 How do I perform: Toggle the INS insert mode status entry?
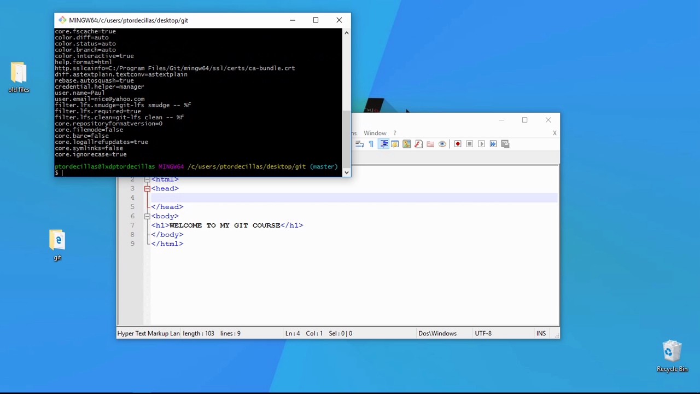[x=541, y=333]
